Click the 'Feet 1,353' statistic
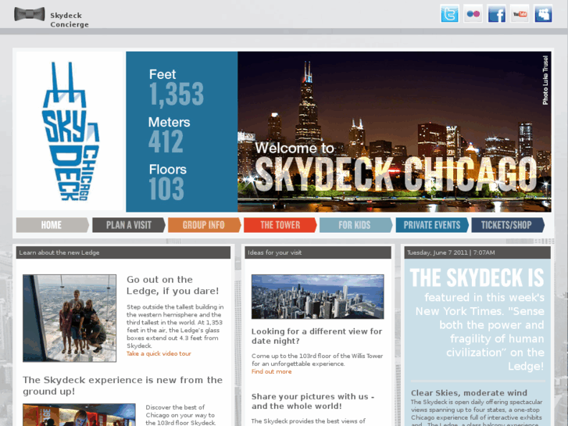 click(x=177, y=88)
